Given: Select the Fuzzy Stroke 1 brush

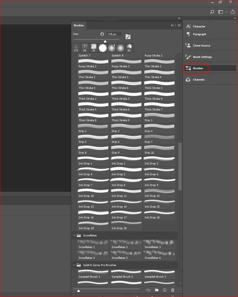Looking at the screenshot, I should pos(159,56).
